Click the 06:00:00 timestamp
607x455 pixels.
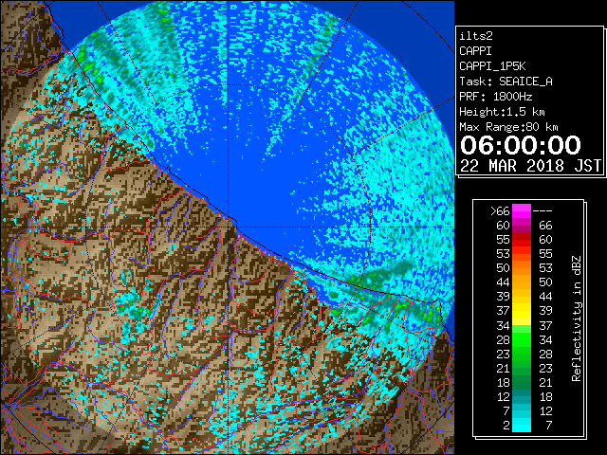click(x=521, y=145)
